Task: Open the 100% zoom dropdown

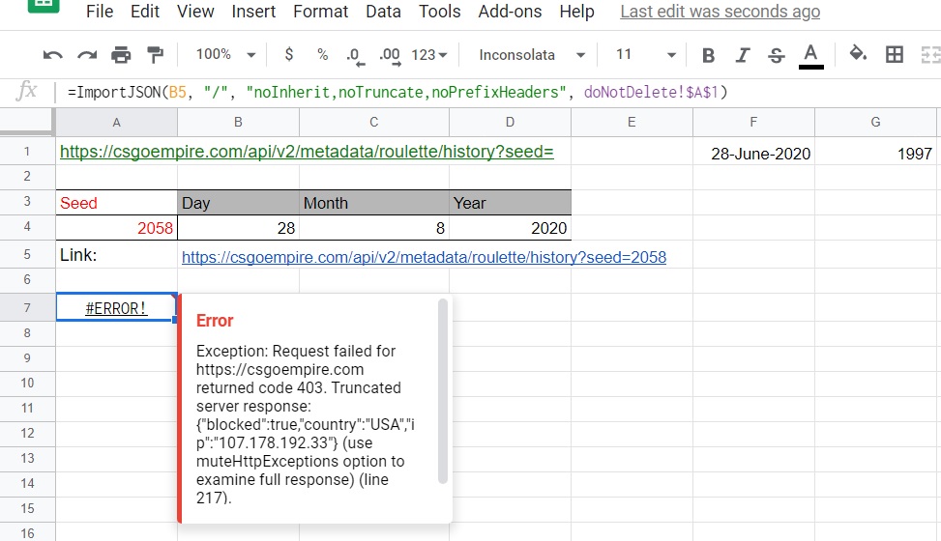Action: [x=224, y=55]
